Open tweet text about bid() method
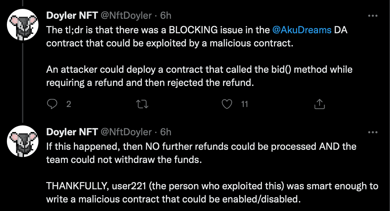 (199, 76)
